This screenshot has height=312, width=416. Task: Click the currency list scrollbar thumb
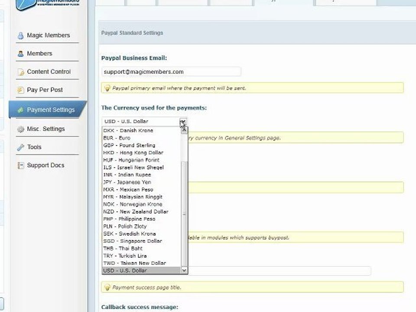point(184,214)
